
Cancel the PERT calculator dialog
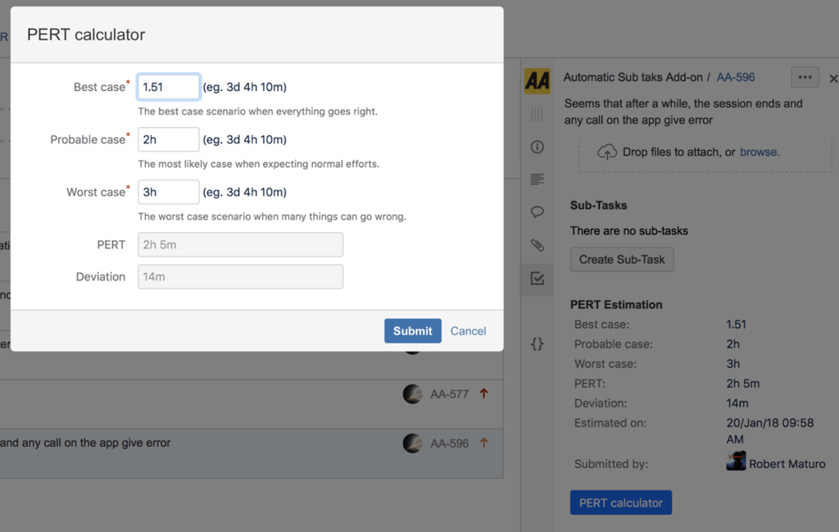pos(468,331)
